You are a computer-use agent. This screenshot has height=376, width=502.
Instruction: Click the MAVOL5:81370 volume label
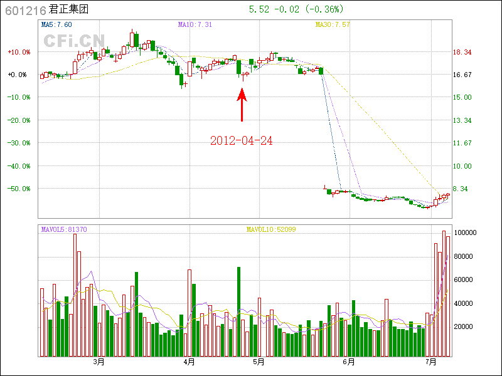[64, 229]
